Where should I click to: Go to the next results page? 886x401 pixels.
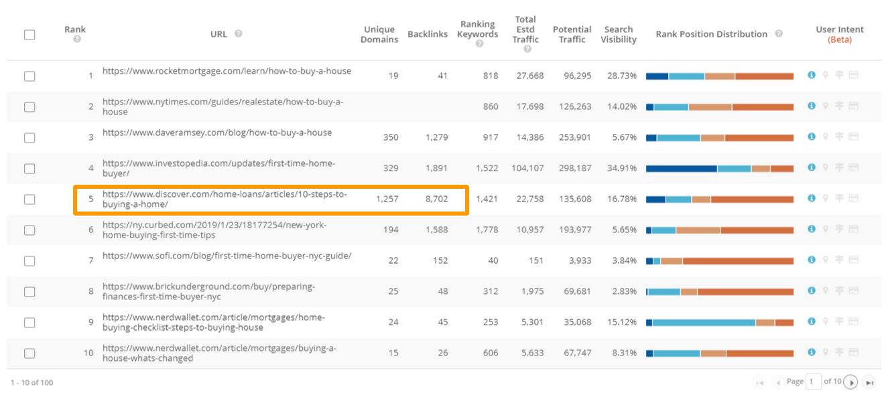pos(851,383)
